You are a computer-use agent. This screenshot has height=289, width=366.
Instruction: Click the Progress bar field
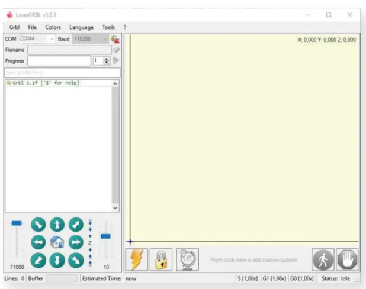(59, 61)
